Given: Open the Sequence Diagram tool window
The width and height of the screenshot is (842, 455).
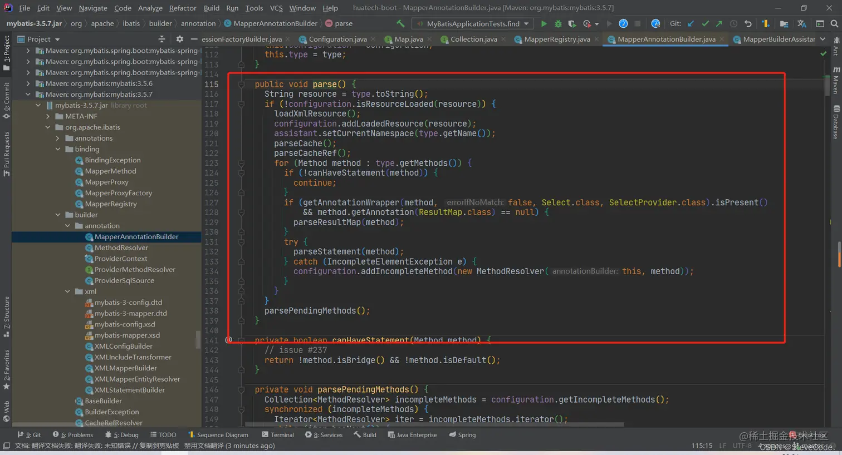Looking at the screenshot, I should tap(218, 434).
